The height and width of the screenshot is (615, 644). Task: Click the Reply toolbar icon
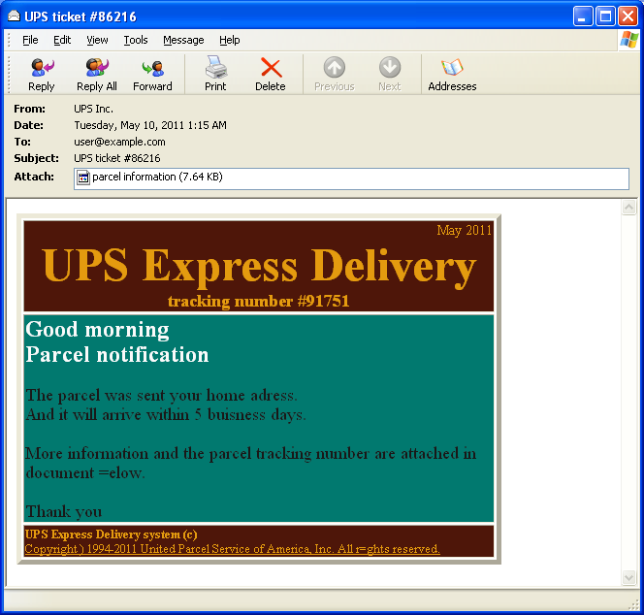(x=42, y=74)
